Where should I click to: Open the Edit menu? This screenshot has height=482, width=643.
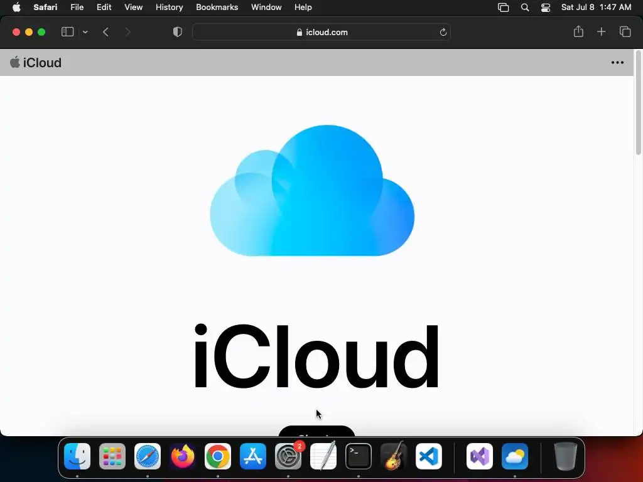click(104, 8)
